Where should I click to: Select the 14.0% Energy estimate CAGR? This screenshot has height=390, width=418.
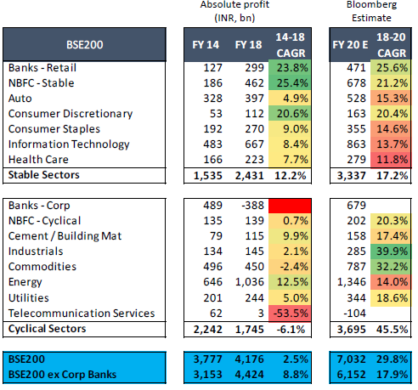(x=391, y=282)
